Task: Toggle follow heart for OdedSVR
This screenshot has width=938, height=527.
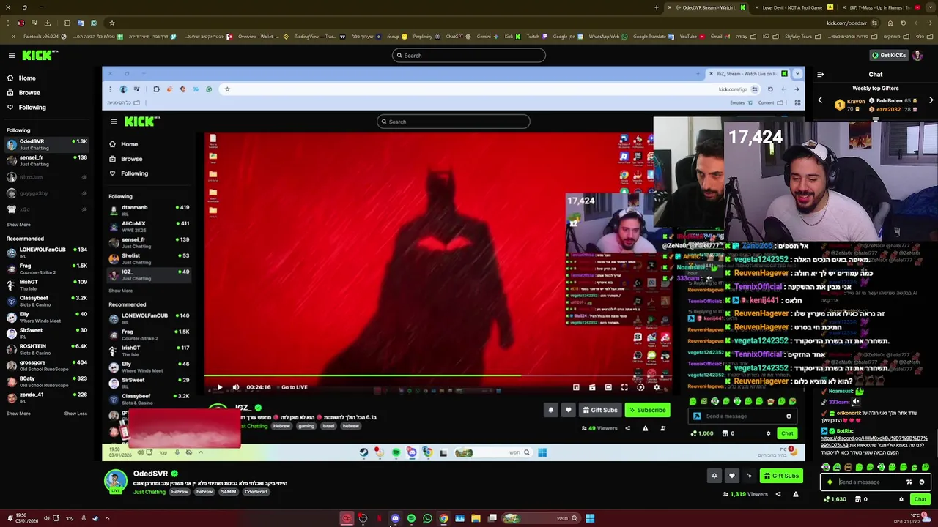Action: (x=731, y=476)
